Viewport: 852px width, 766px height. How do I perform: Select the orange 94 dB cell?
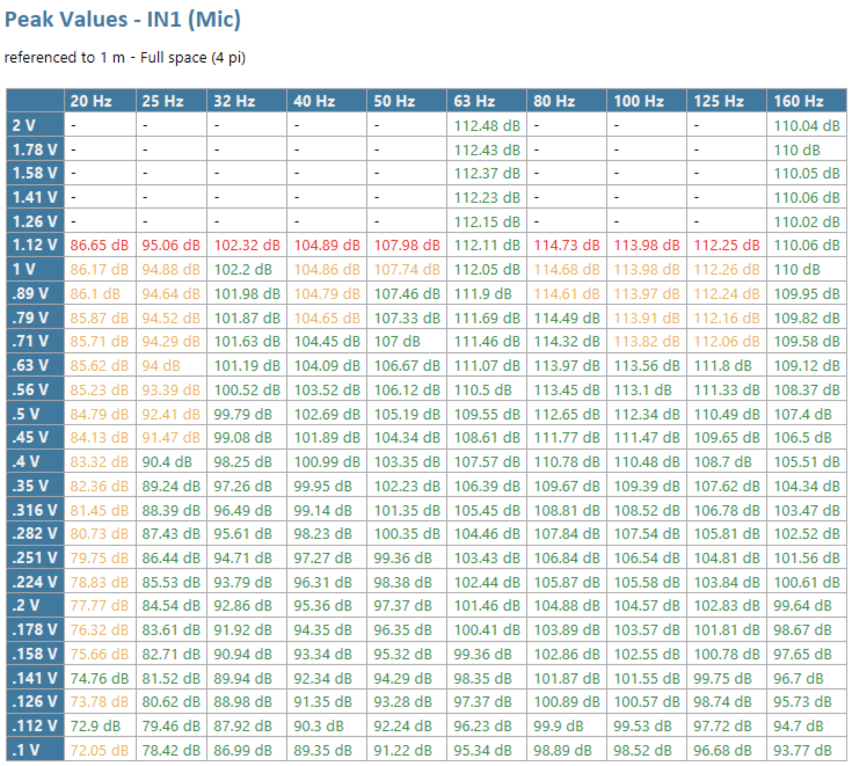172,366
